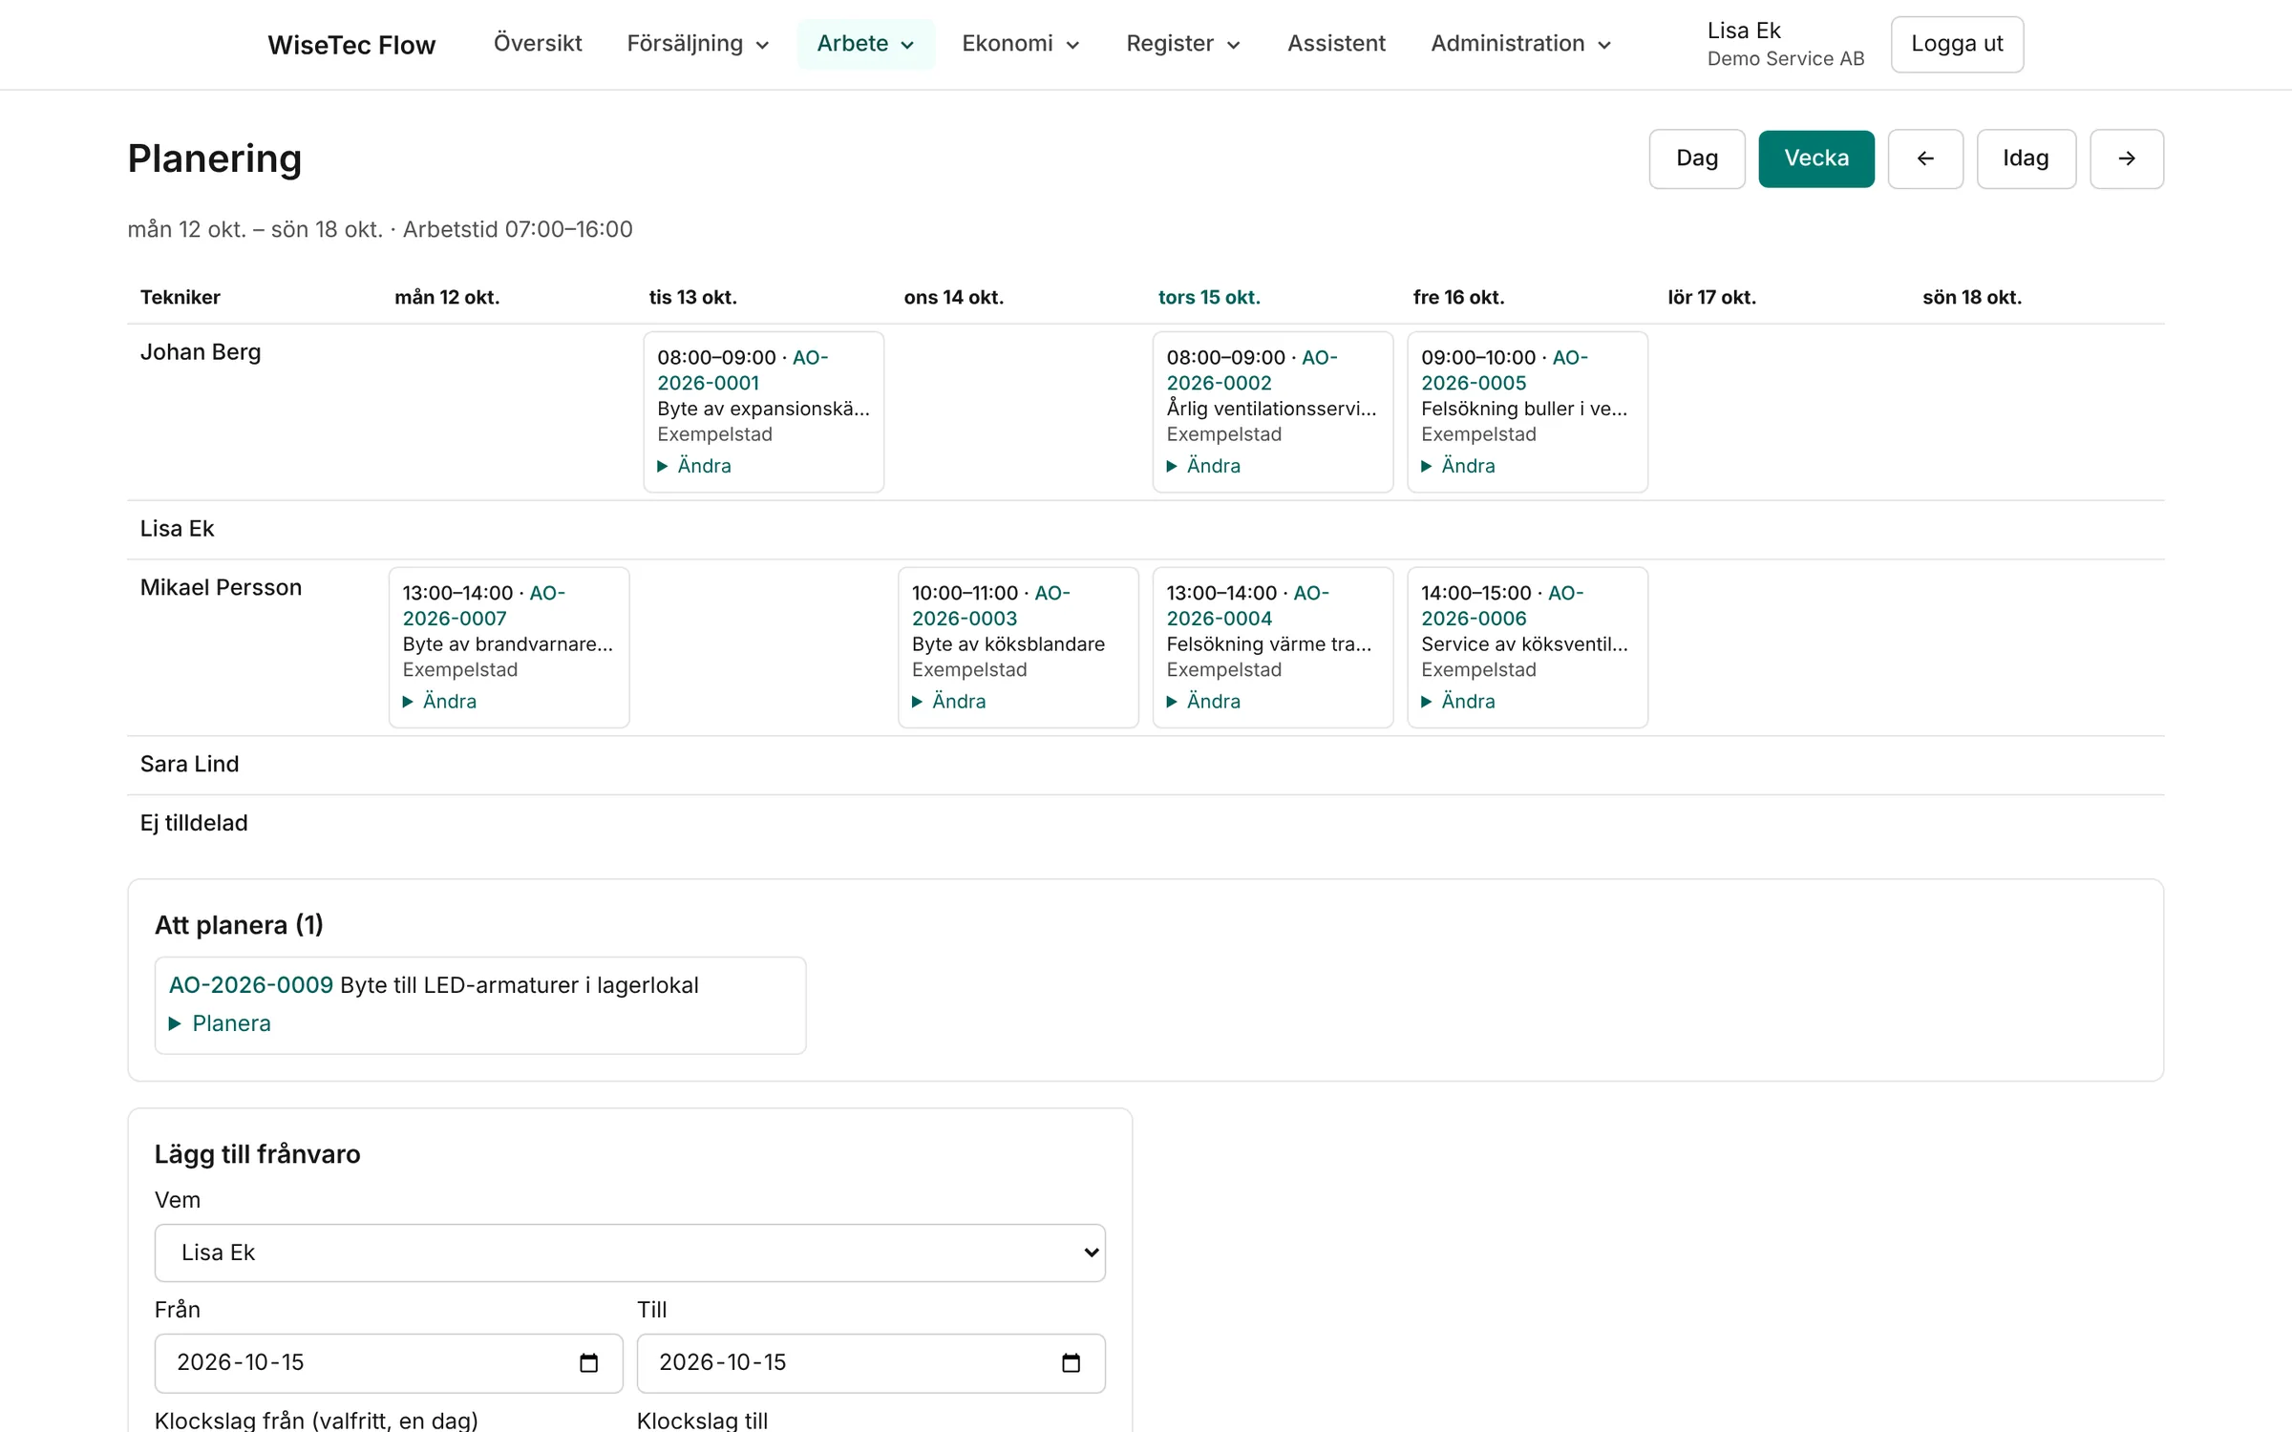Open work order link AO-2026-0006
The height and width of the screenshot is (1432, 2292).
click(1474, 619)
